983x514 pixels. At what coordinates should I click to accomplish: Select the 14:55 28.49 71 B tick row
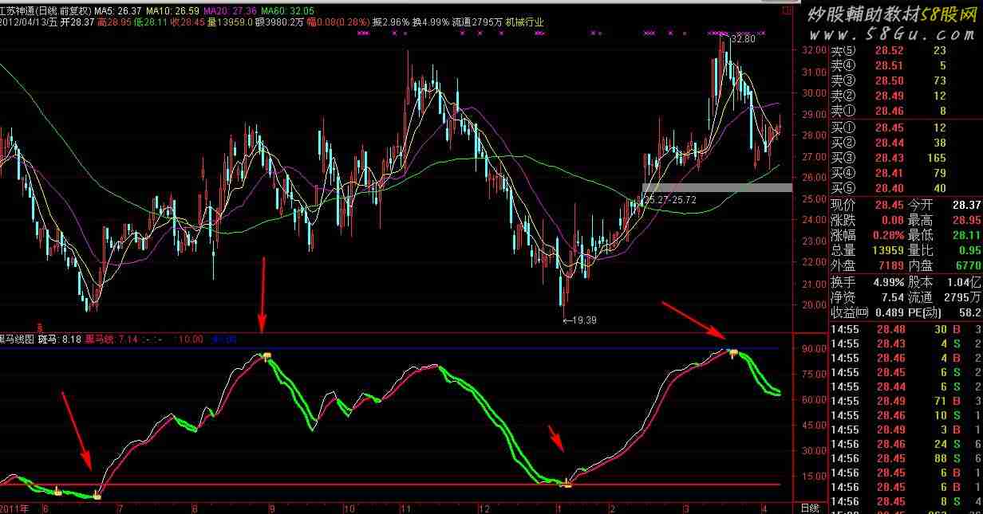[906, 402]
